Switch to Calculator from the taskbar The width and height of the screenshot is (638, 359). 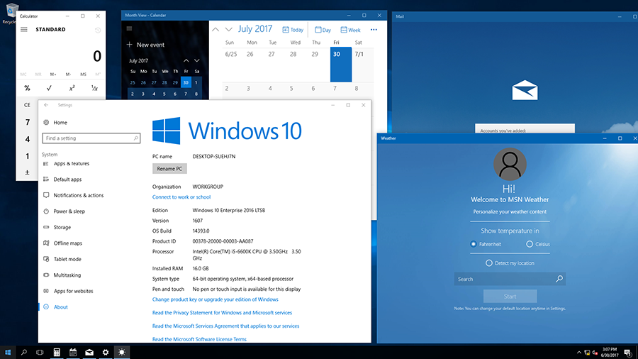[x=57, y=352]
